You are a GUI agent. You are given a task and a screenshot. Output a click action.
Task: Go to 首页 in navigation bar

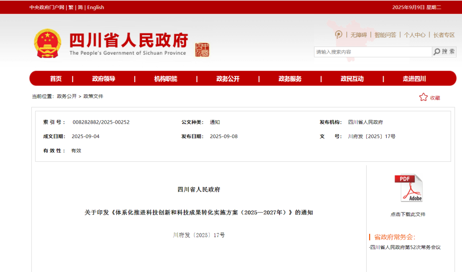(x=56, y=79)
